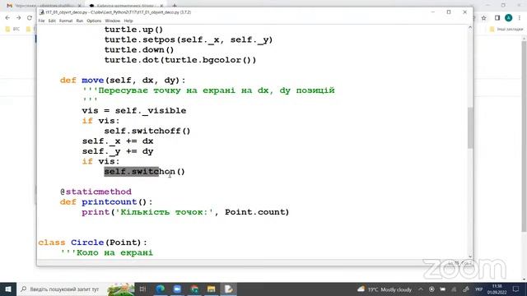
Task: Launch Microsoft Edge from taskbar
Action: 161,289
